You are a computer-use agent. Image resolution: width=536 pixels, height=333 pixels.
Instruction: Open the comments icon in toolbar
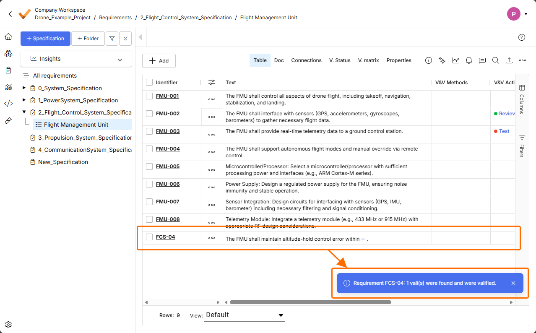tap(482, 60)
